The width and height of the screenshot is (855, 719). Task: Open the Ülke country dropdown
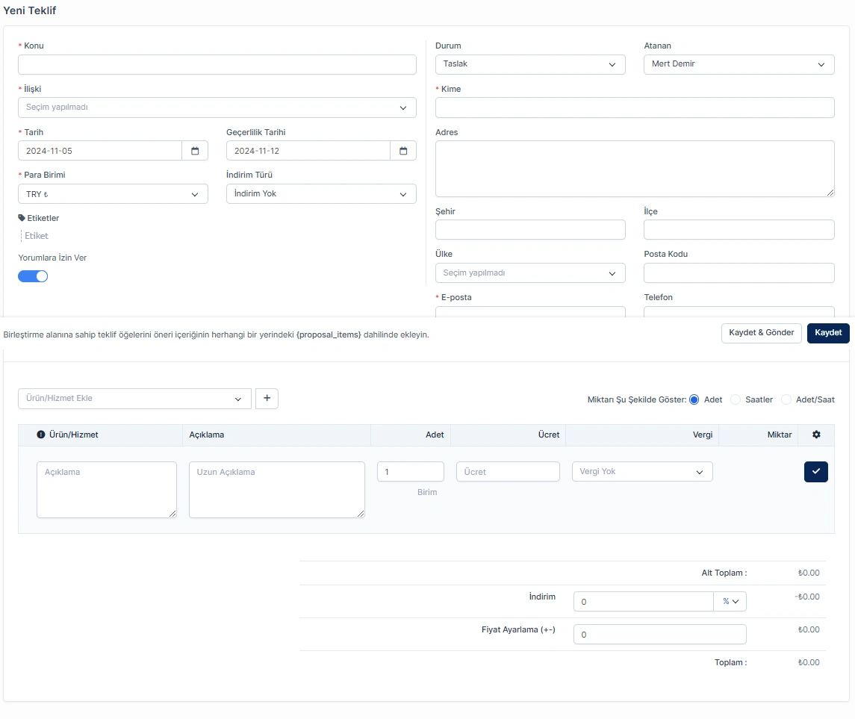point(530,273)
